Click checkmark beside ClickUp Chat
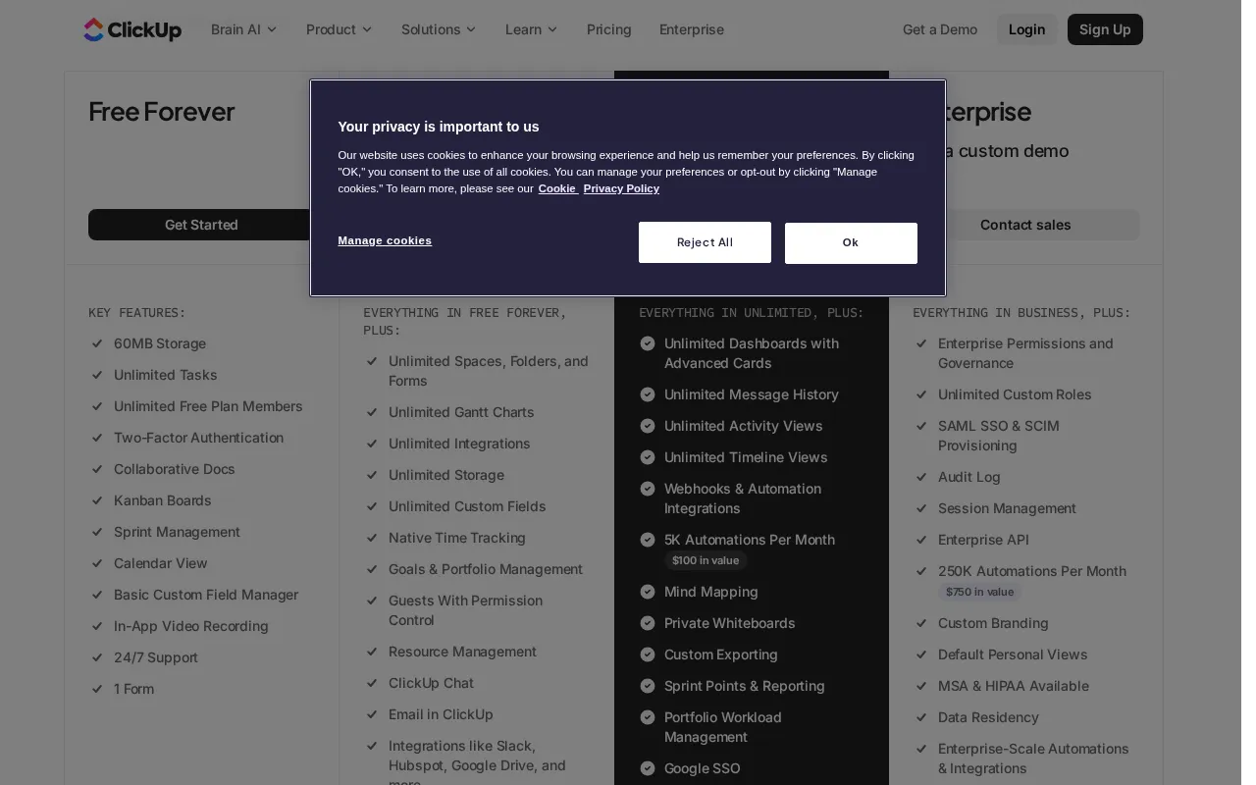The height and width of the screenshot is (785, 1256). [372, 683]
